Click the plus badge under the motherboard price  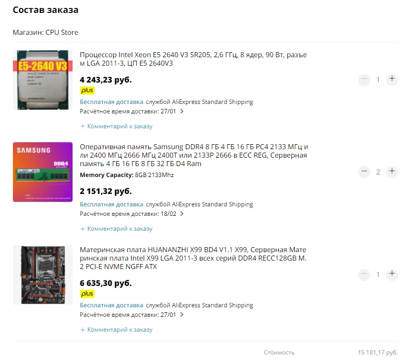[87, 294]
